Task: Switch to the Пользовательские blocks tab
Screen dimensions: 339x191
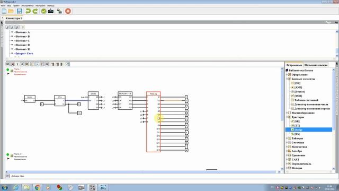Action: 316,65
